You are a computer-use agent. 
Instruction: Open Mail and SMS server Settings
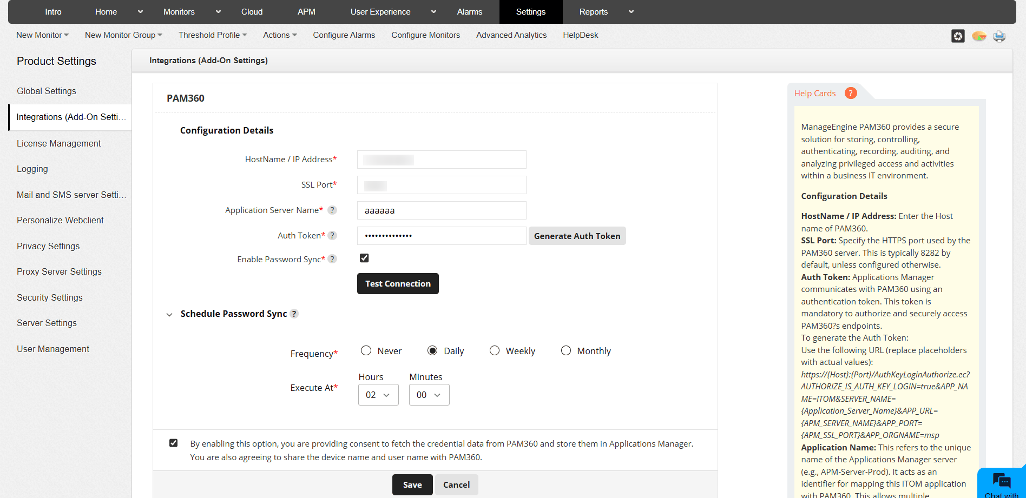(x=71, y=195)
